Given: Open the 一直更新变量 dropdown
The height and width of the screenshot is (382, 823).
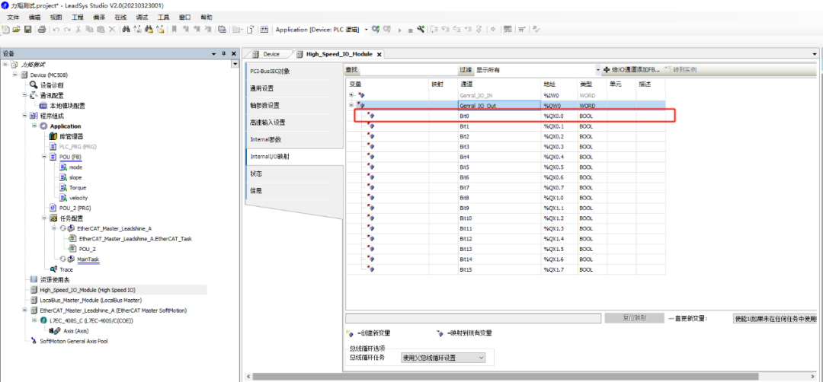Looking at the screenshot, I should pyautogui.click(x=775, y=318).
